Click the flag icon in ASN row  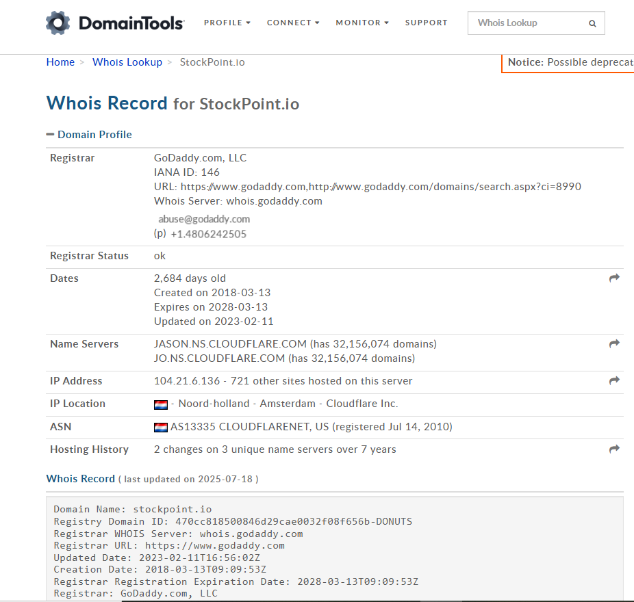click(160, 428)
